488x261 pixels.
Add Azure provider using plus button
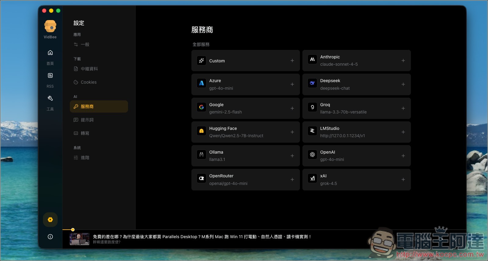292,84
